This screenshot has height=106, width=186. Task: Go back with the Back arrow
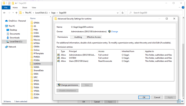(x=4, y=13)
